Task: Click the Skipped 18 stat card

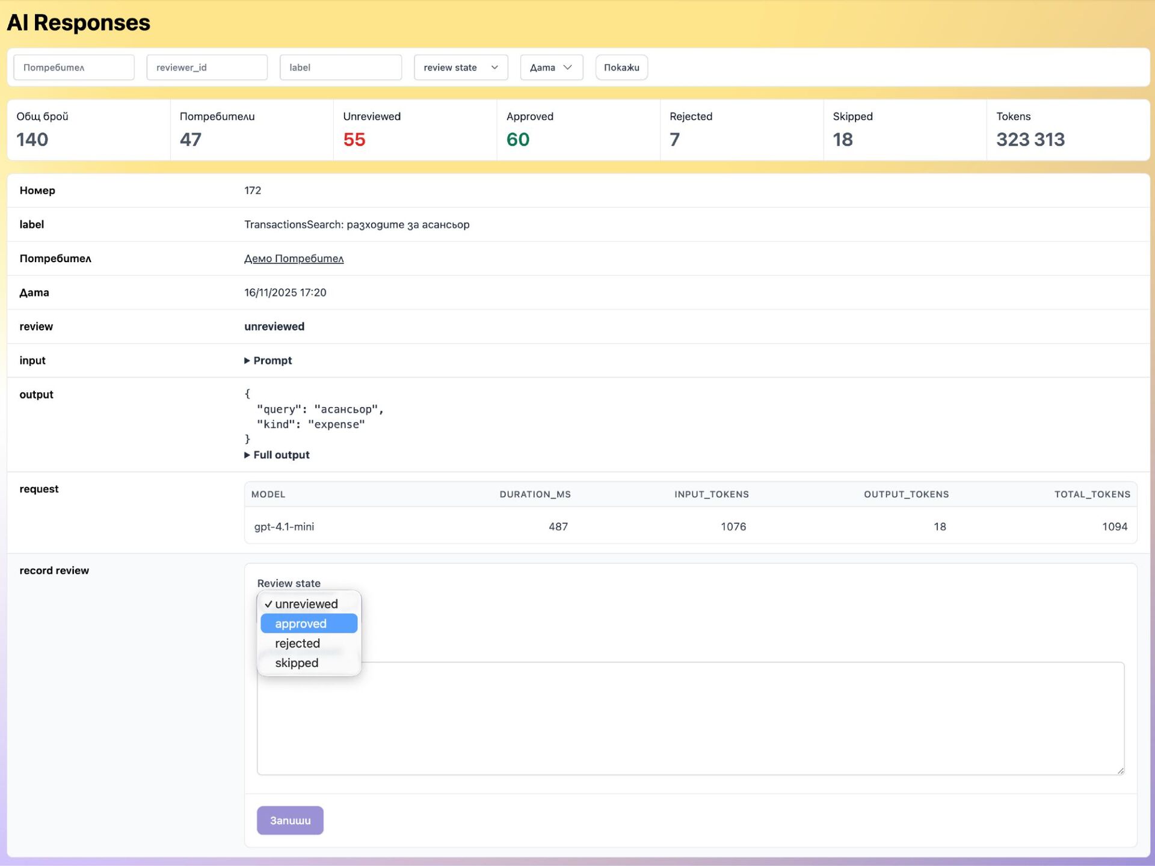Action: pyautogui.click(x=905, y=130)
